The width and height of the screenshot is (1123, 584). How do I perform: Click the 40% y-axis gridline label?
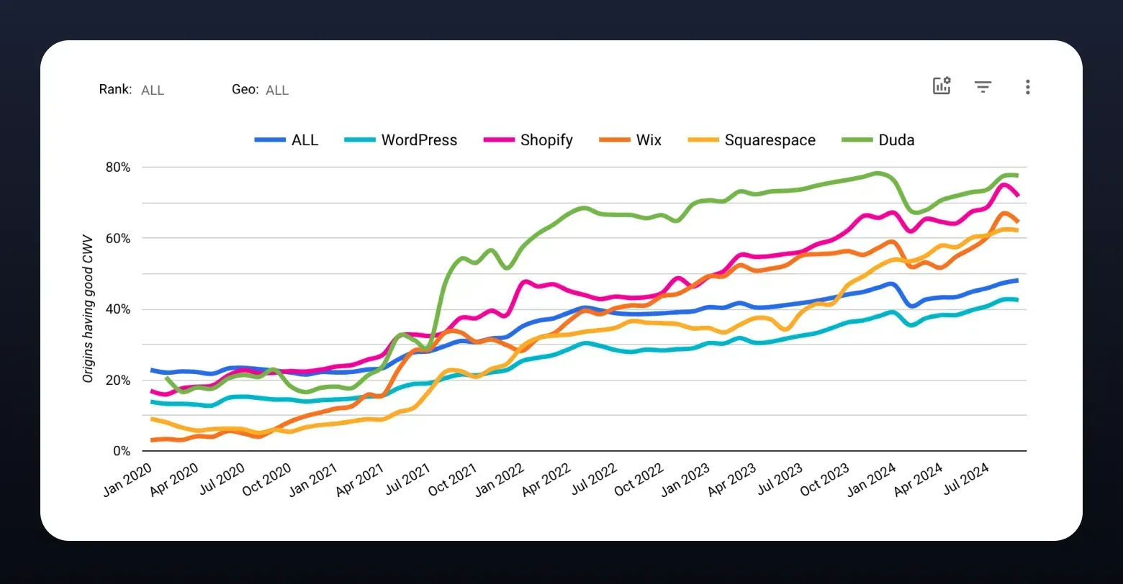[117, 309]
